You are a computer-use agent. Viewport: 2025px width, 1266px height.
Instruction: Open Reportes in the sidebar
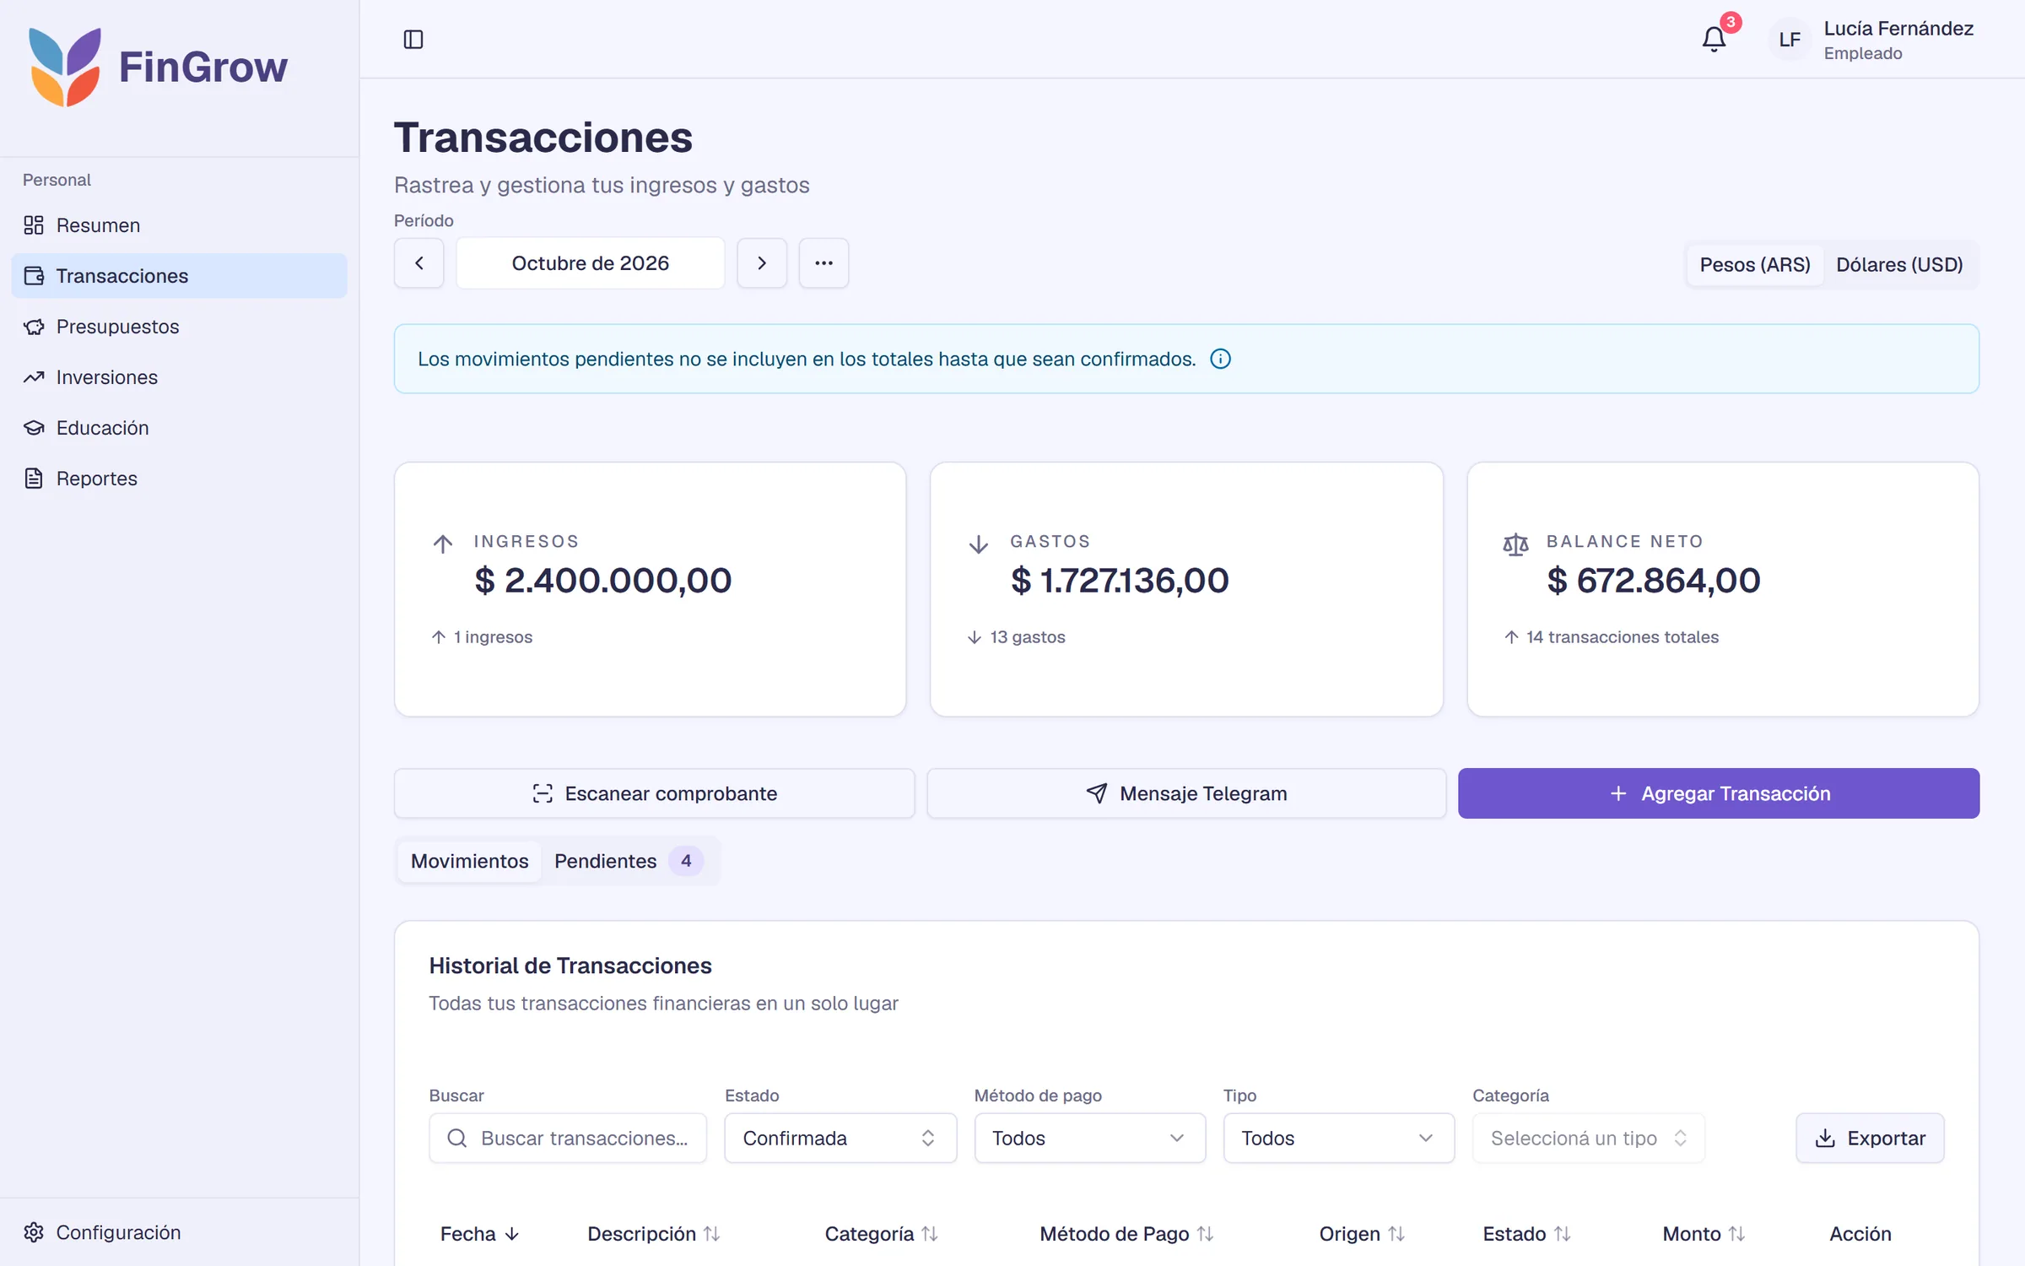pyautogui.click(x=179, y=479)
